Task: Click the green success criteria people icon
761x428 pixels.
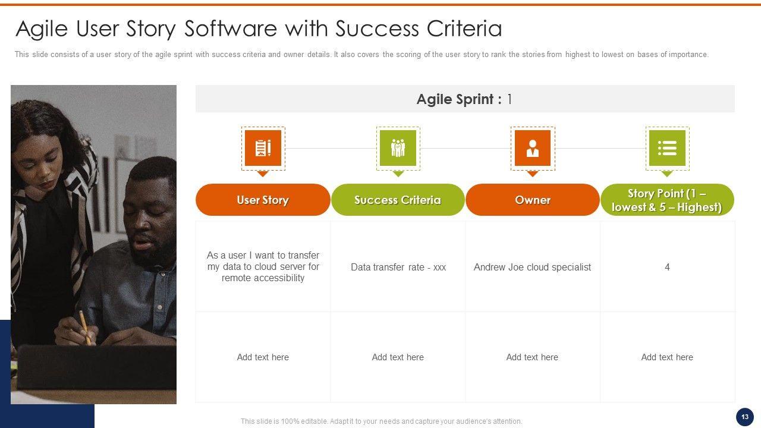Action: 398,148
